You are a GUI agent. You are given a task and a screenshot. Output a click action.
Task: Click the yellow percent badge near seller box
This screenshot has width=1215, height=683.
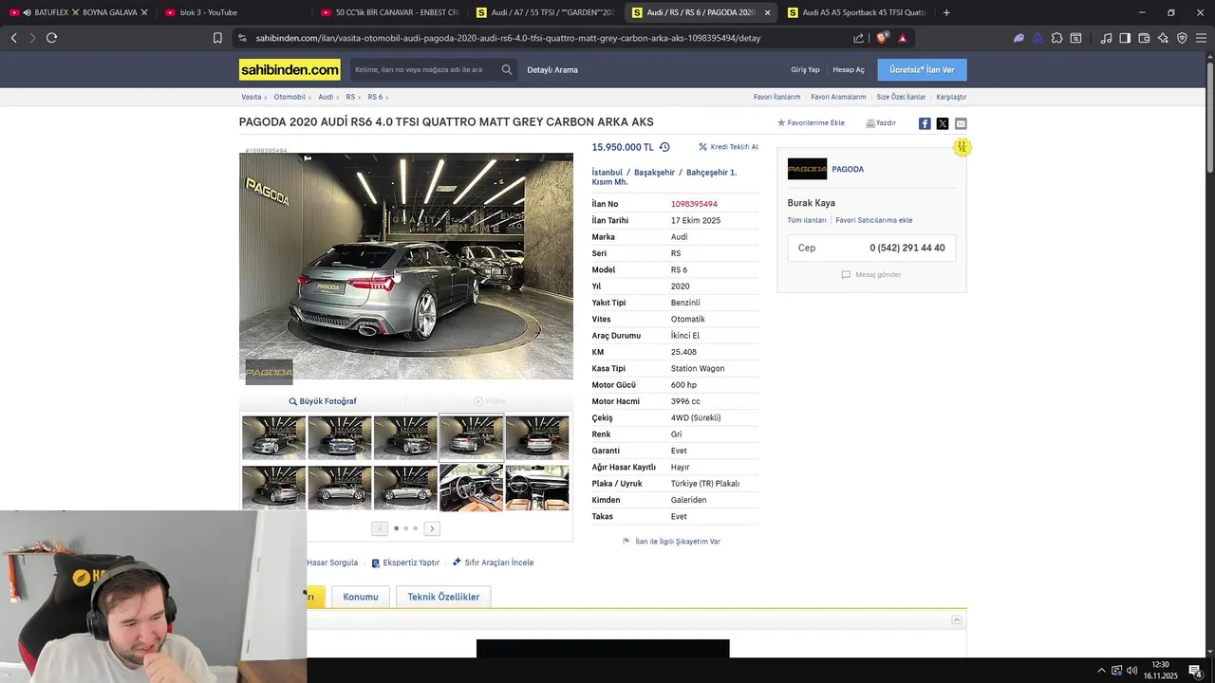pos(962,147)
